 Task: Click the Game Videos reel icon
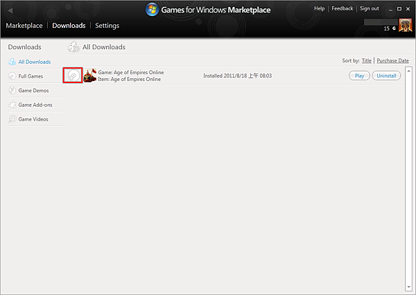[12, 119]
